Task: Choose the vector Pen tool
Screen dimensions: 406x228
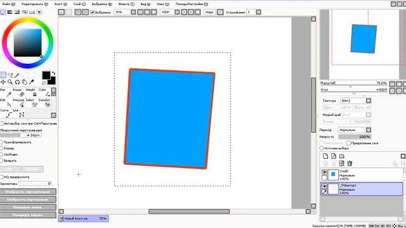Action: click(x=6, y=92)
